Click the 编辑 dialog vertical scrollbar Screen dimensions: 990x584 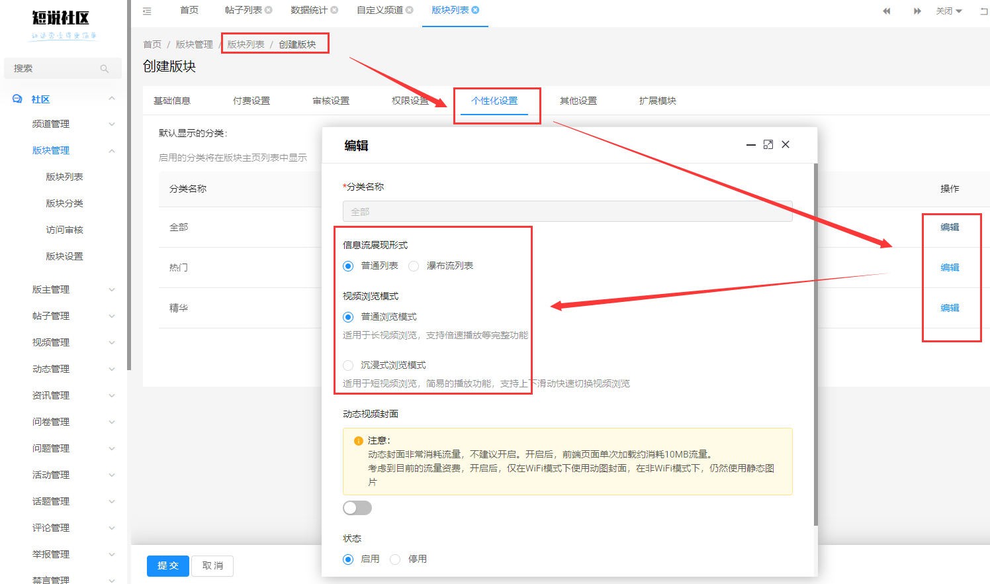[x=815, y=344]
